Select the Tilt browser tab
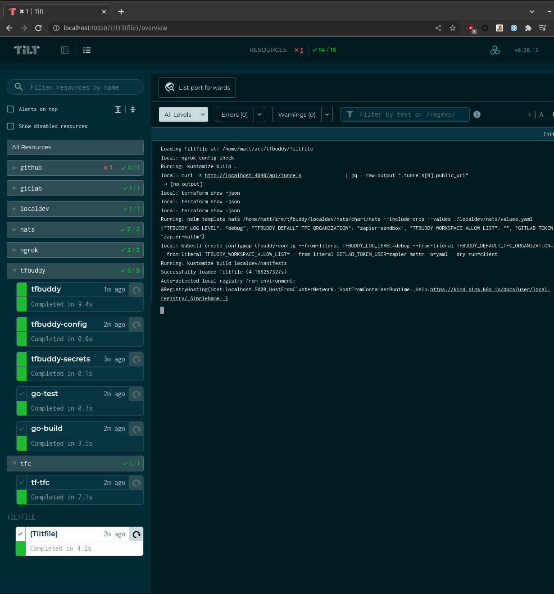 click(57, 12)
